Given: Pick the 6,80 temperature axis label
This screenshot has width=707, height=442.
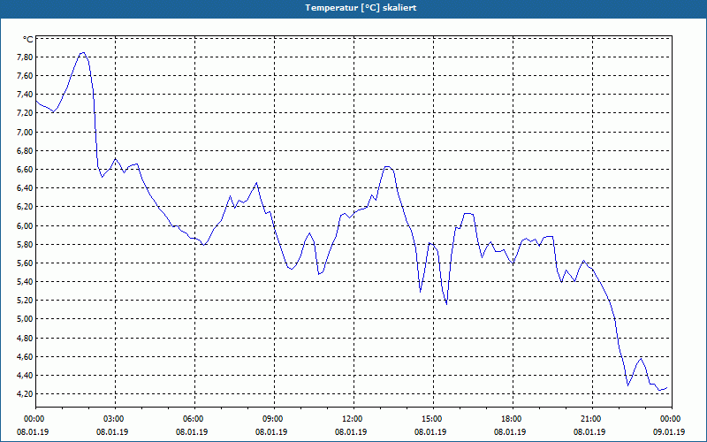Looking at the screenshot, I should coord(25,150).
